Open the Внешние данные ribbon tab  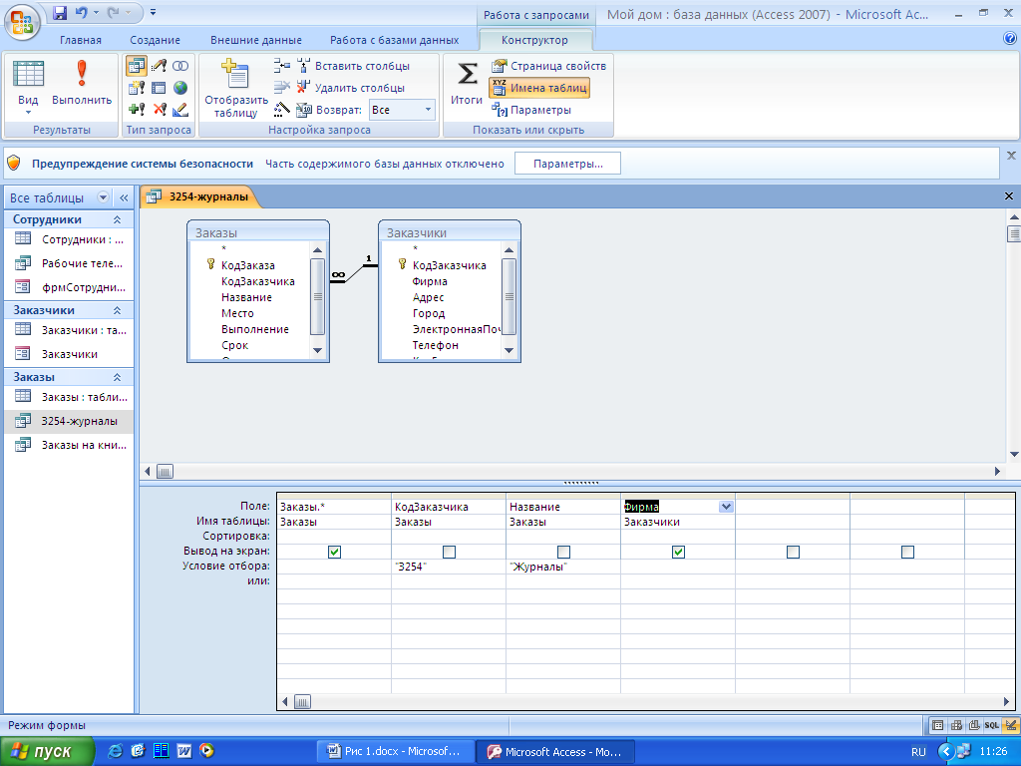click(x=256, y=40)
